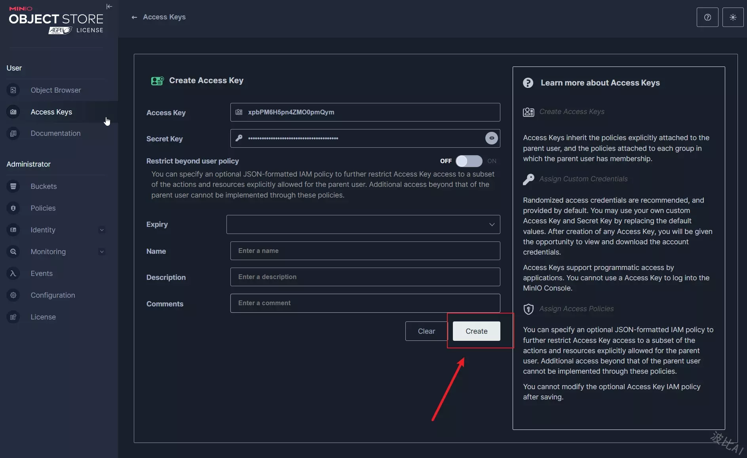This screenshot has width=747, height=458.
Task: Click the OFF label beside the toggle
Action: pyautogui.click(x=446, y=161)
